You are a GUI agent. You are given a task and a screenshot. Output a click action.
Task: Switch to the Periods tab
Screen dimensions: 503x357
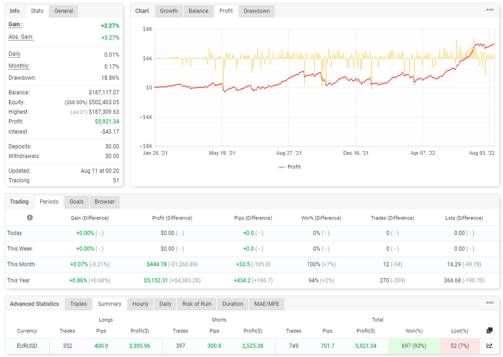coord(49,202)
